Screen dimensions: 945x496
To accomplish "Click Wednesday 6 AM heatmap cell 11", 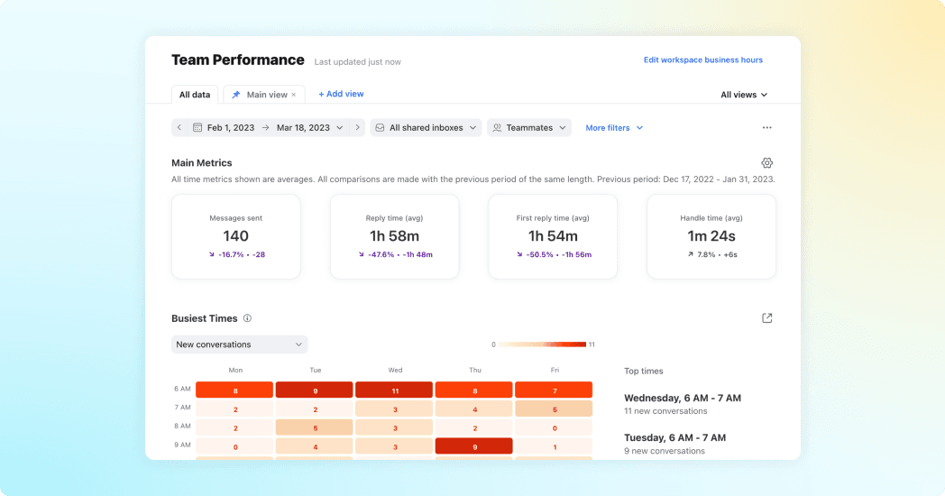I will point(394,390).
